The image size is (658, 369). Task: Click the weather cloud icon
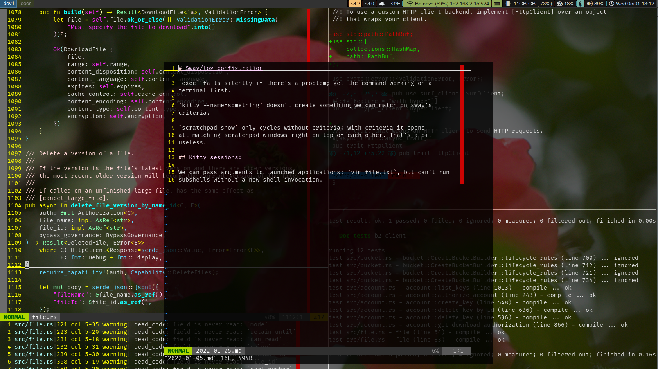click(x=381, y=4)
